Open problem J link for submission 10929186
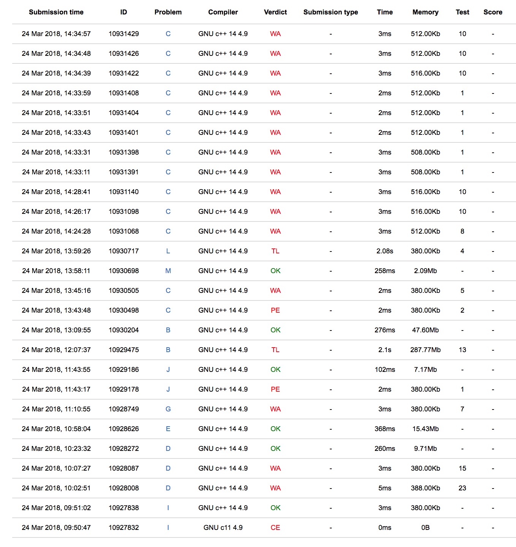Screen dimensions: 516x547 pyautogui.click(x=168, y=370)
